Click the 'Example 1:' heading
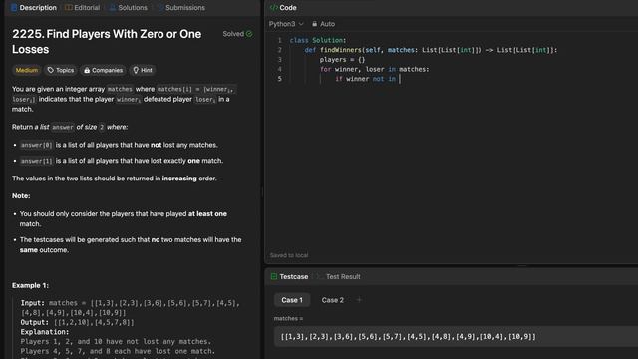Viewport: 638px width, 359px height. coord(30,286)
